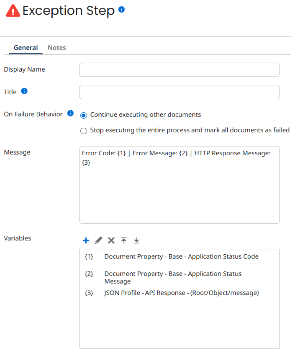
Task: Click the Title input field
Action: click(x=179, y=92)
